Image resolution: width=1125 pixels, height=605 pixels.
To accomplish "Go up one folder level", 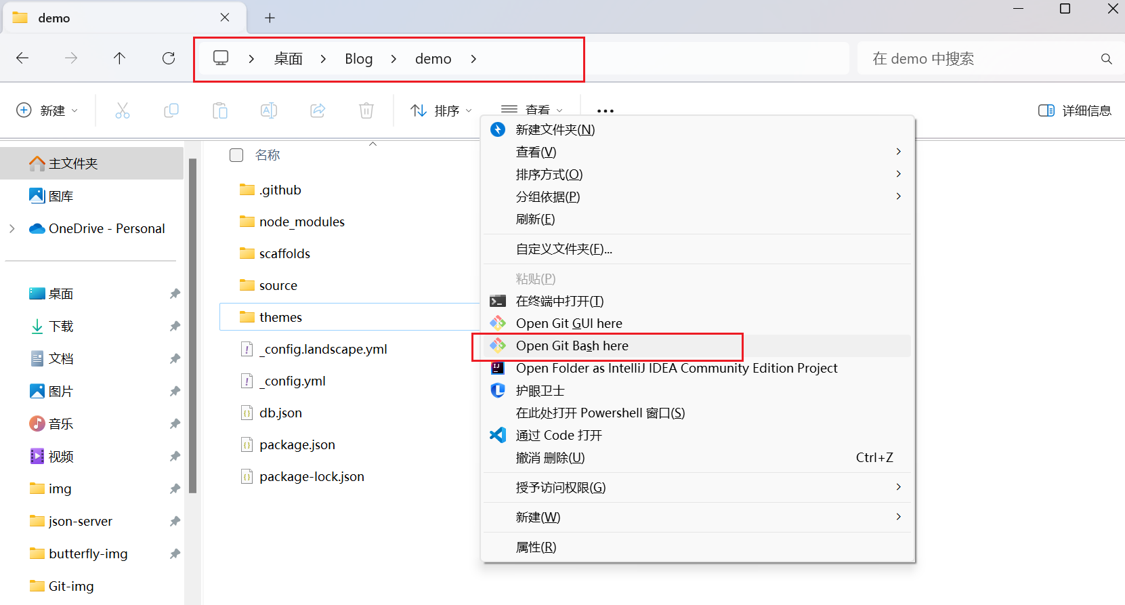I will tap(119, 58).
